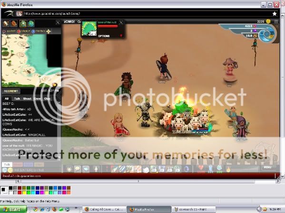
Task: Switch to cowmarch 15 - Paint taskbar button
Action: click(193, 209)
